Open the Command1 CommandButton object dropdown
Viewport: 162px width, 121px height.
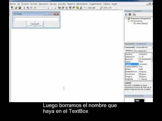152,47
